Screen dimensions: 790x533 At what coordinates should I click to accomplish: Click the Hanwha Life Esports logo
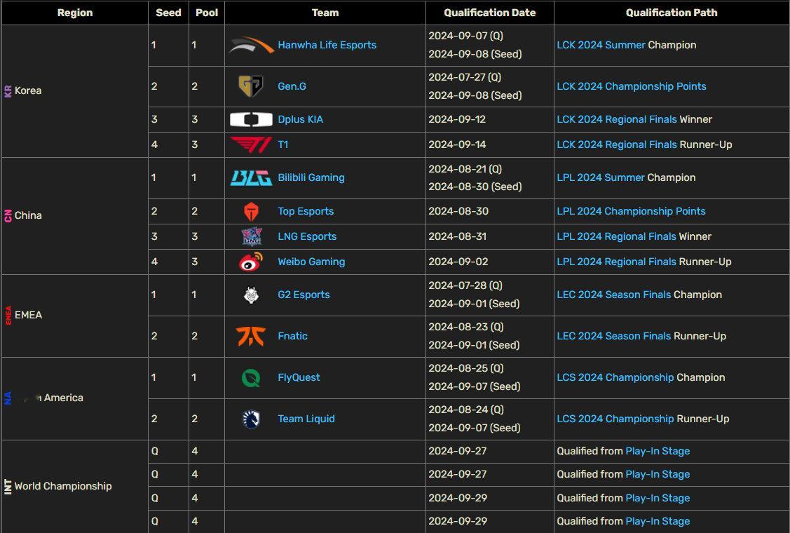tap(251, 45)
